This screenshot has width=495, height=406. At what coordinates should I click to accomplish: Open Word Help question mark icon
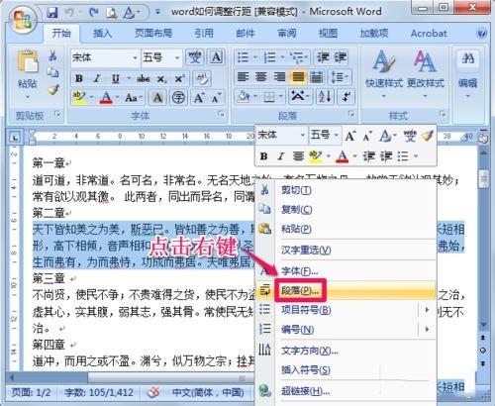tap(482, 33)
